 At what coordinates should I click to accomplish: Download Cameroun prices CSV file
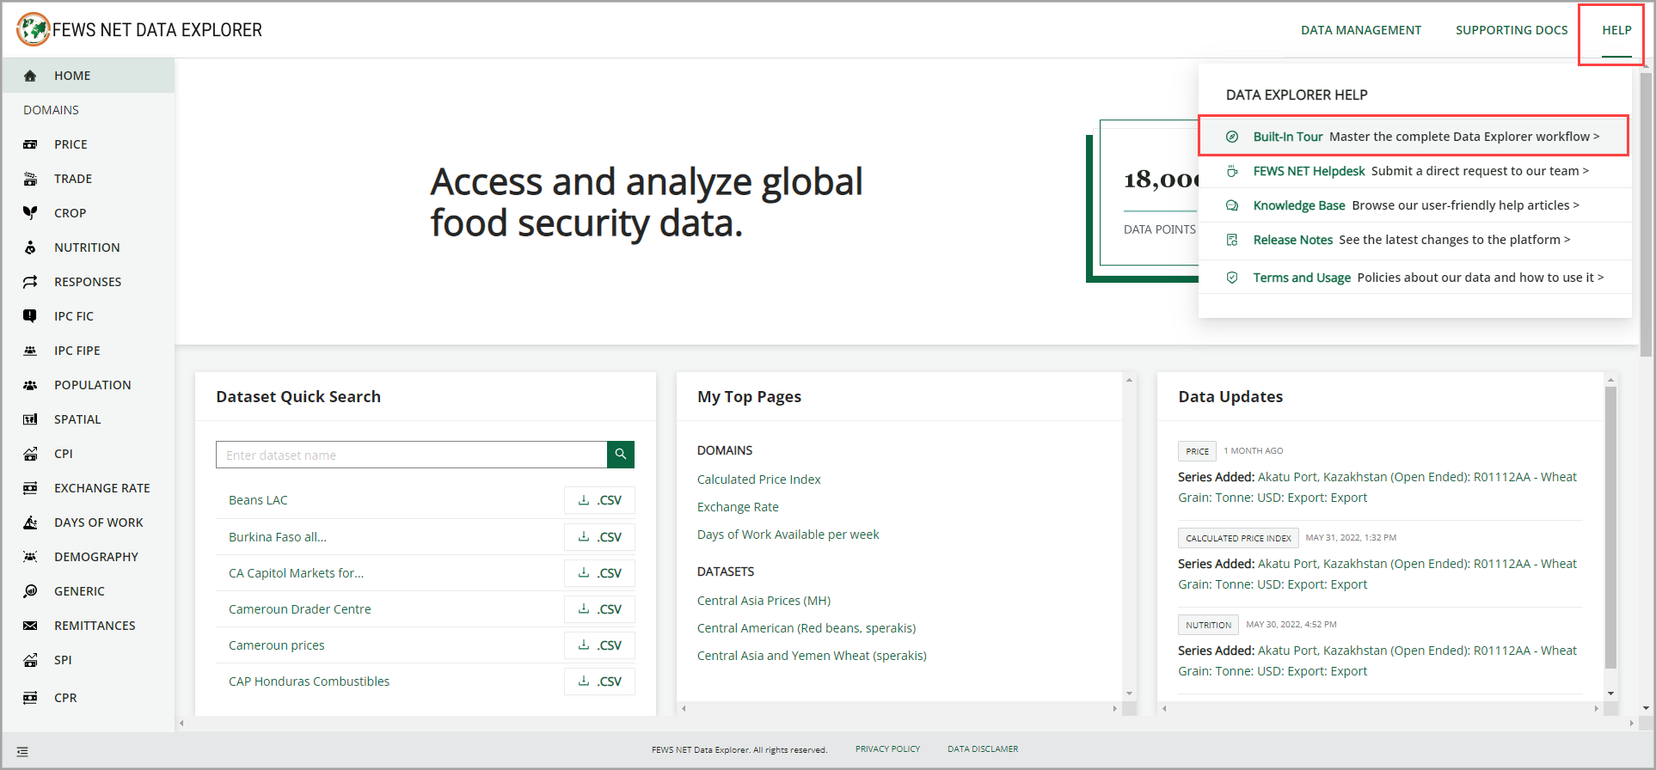point(599,645)
